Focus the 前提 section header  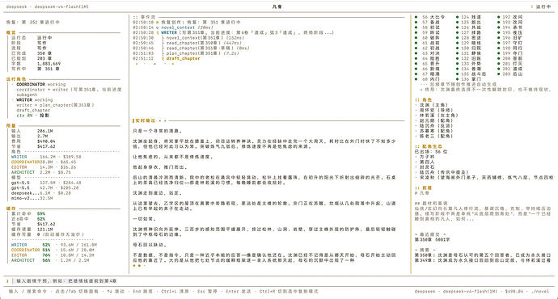pyautogui.click(x=424, y=187)
